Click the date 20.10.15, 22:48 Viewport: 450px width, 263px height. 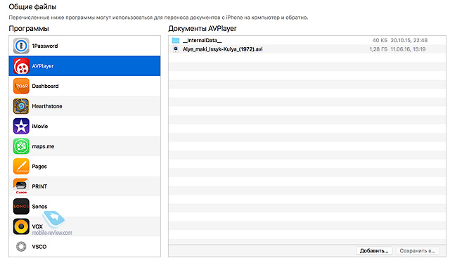coord(409,41)
